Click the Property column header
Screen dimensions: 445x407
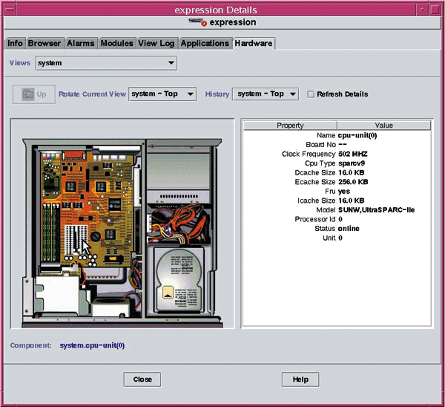tap(290, 126)
